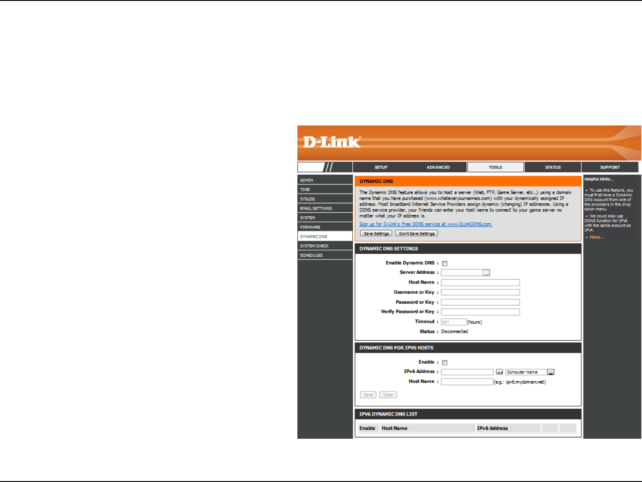The width and height of the screenshot is (642, 482).
Task: Open the Computer Name dropdown
Action: tap(530, 372)
